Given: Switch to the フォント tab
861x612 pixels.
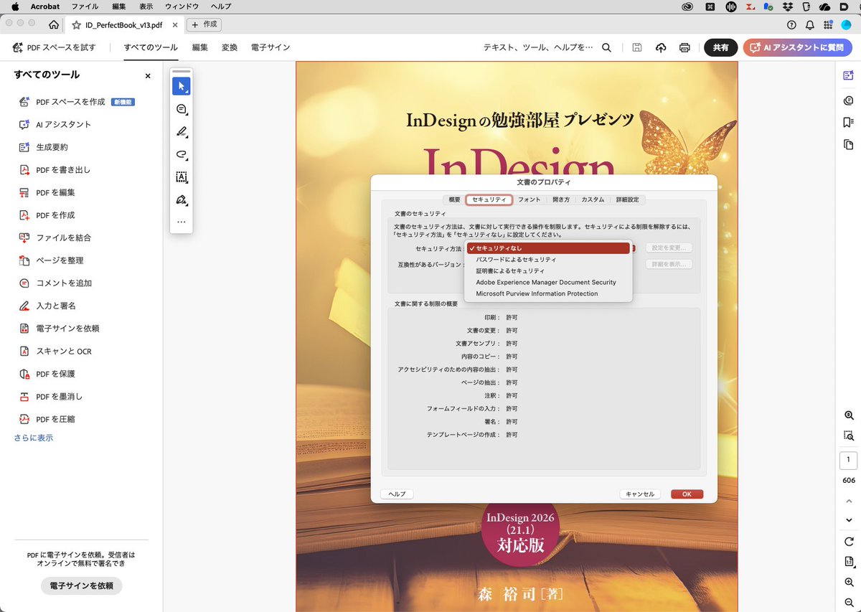Looking at the screenshot, I should [530, 199].
